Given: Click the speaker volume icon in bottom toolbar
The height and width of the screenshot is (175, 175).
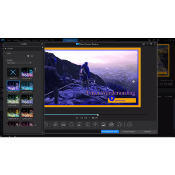Looking at the screenshot, I should (129, 125).
